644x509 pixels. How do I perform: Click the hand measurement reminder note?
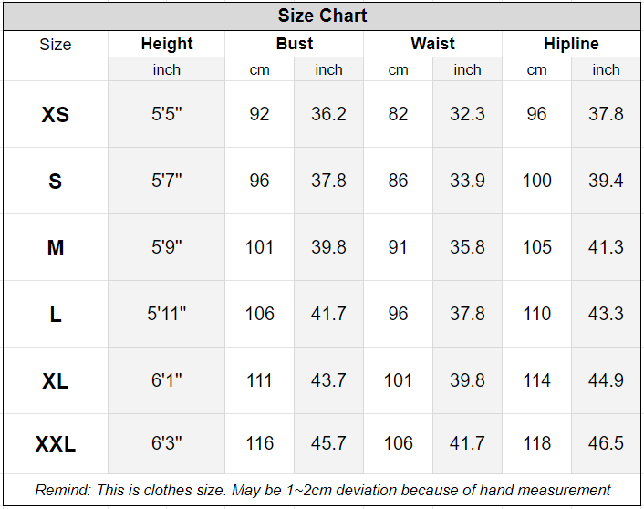point(322,491)
